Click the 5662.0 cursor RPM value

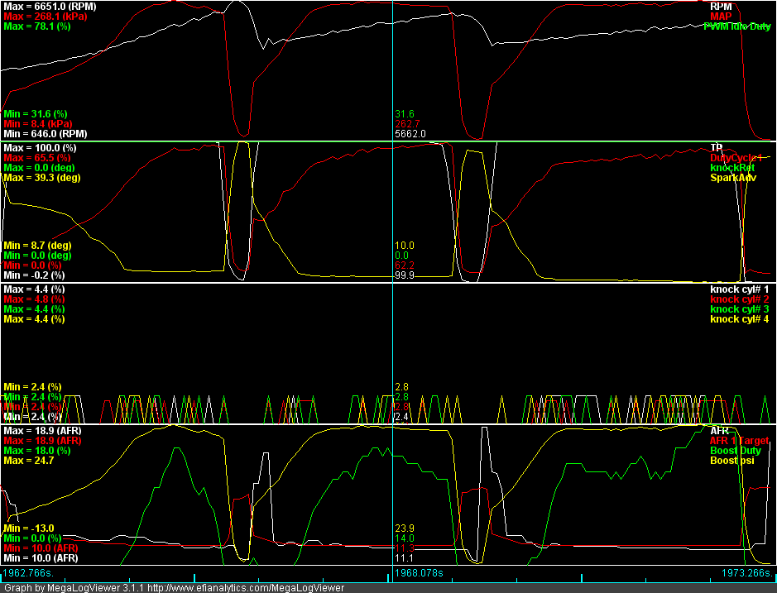[x=410, y=133]
